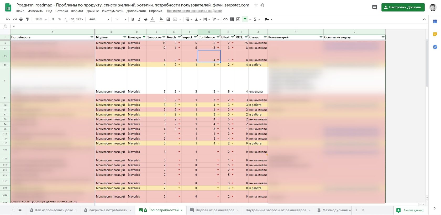The width and height of the screenshot is (441, 215).
Task: Open filter for RICE column
Action: tap(246, 37)
